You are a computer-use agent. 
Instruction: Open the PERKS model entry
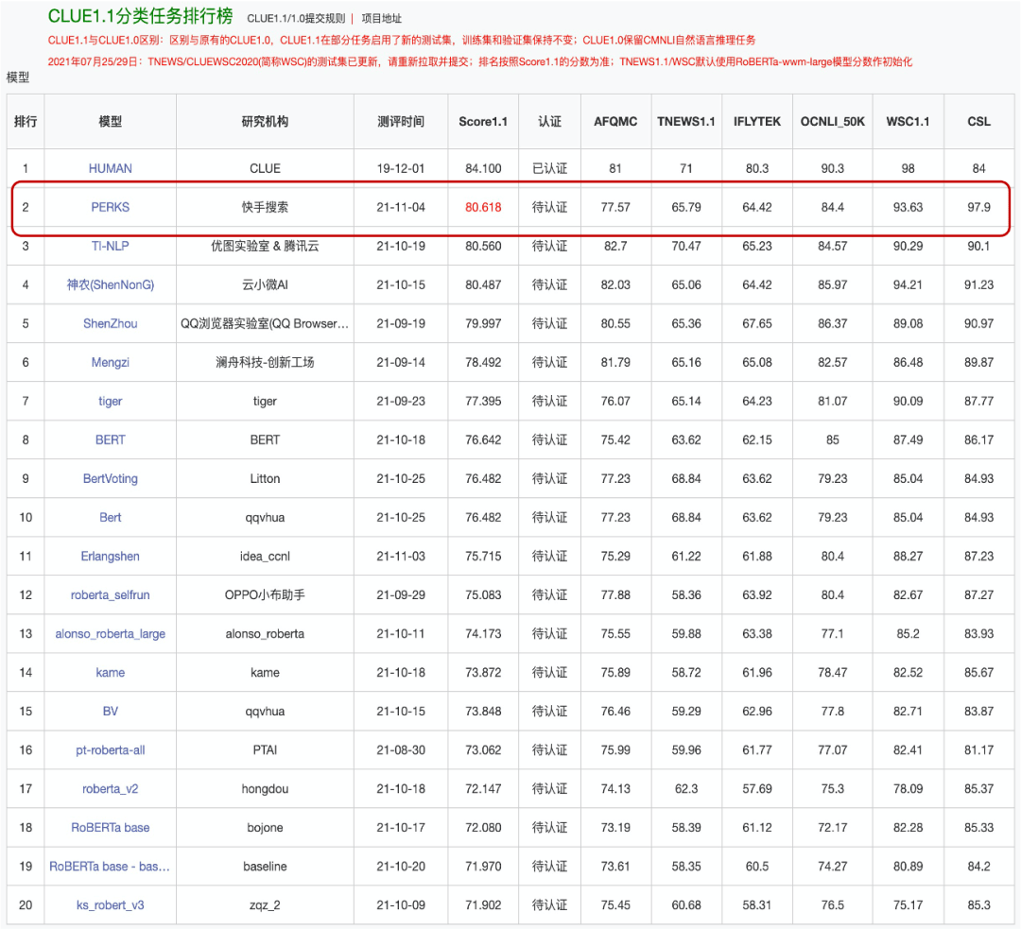(111, 207)
